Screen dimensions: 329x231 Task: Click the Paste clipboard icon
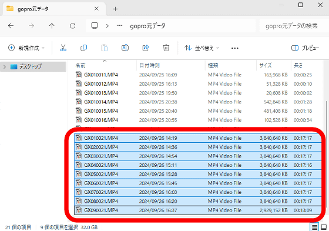click(x=105, y=48)
